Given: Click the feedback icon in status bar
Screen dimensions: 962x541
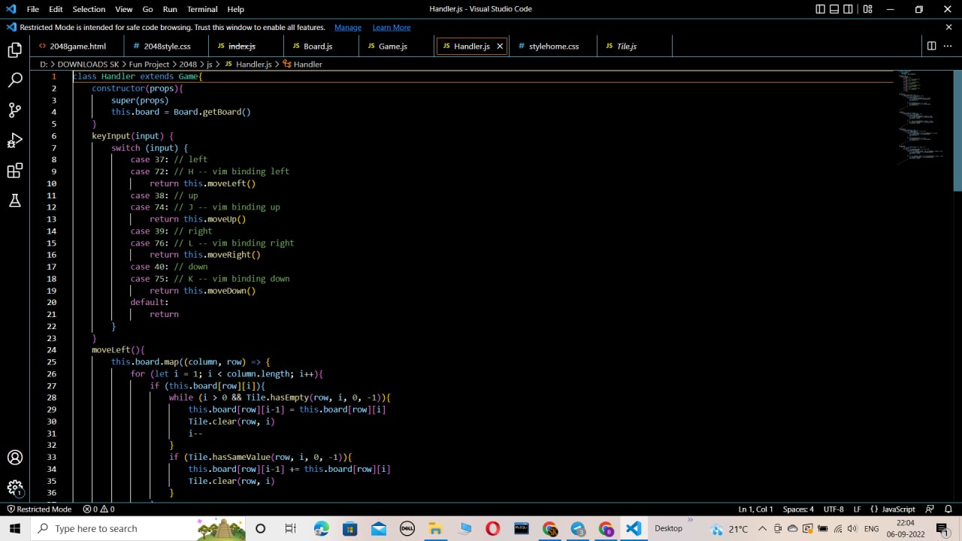Looking at the screenshot, I should tap(930, 509).
